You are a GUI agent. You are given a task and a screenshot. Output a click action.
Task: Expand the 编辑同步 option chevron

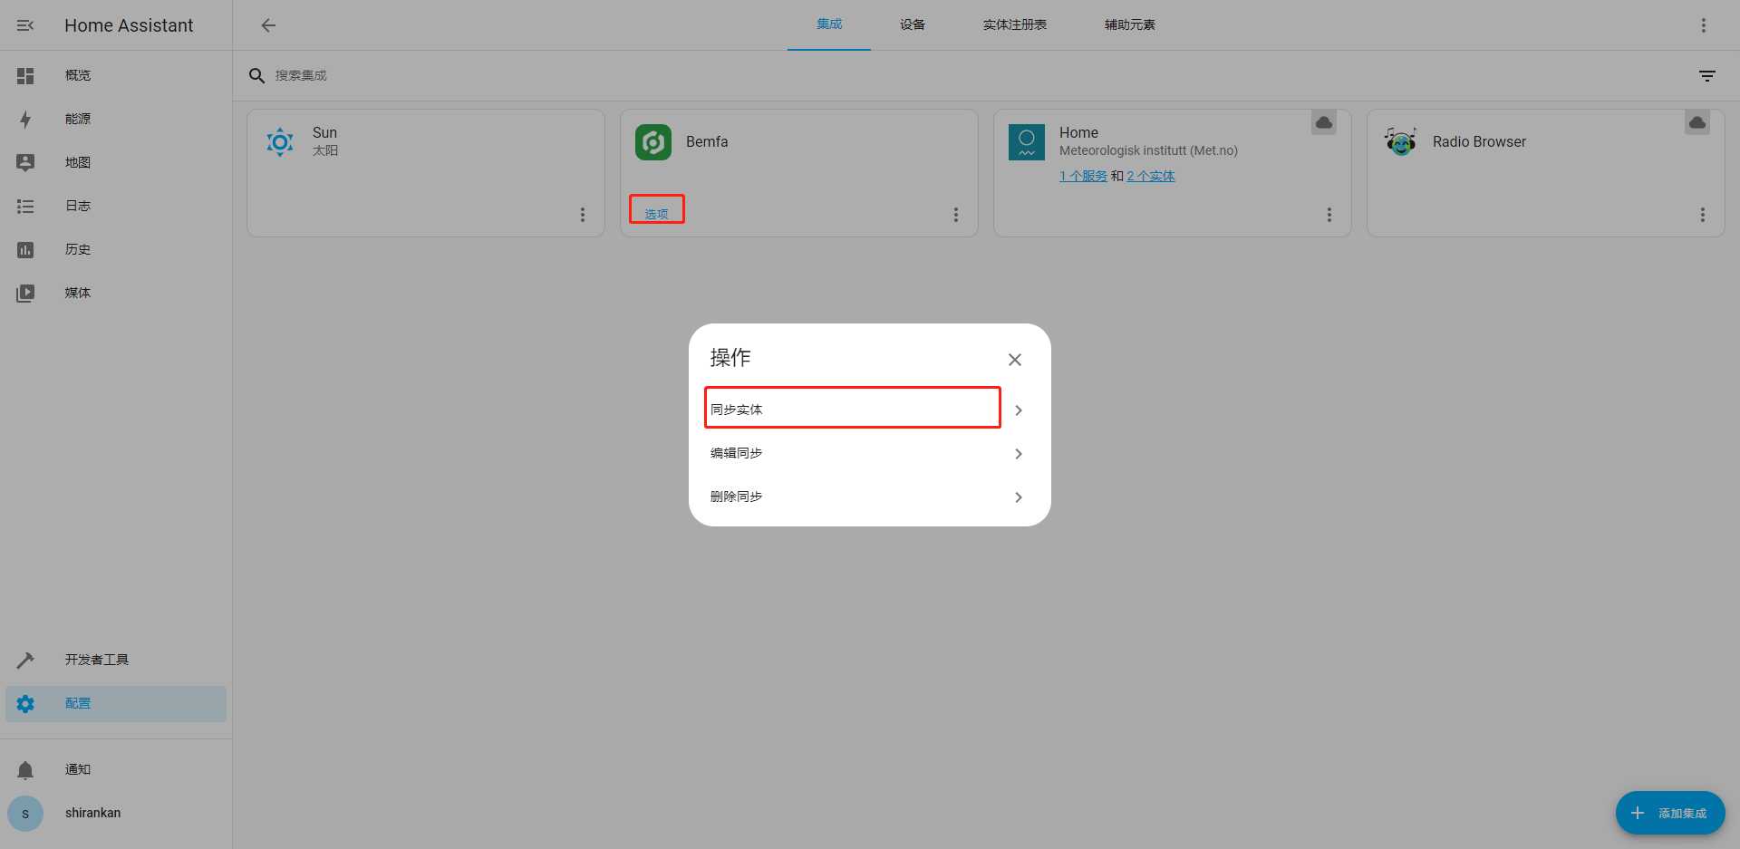[x=1019, y=454]
